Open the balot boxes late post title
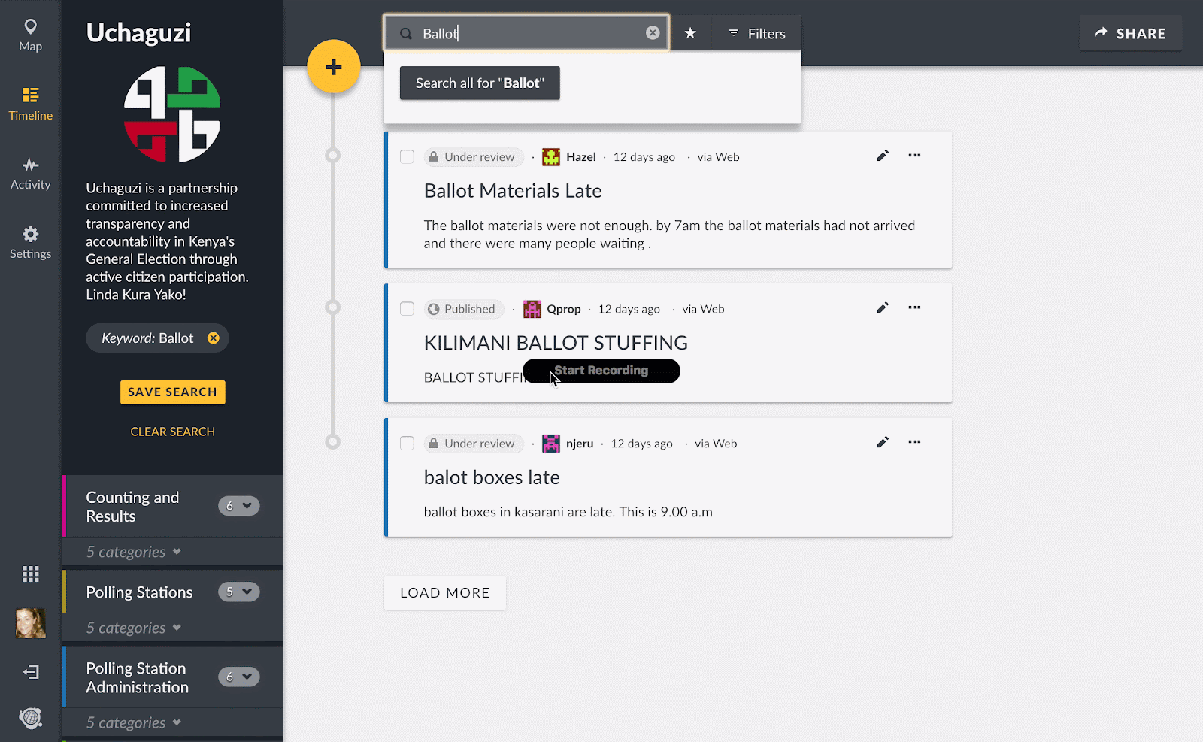 [x=492, y=477]
